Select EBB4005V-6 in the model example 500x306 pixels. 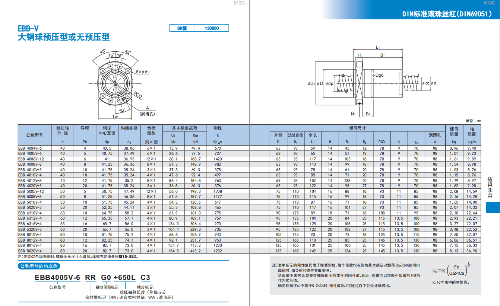coord(57,278)
